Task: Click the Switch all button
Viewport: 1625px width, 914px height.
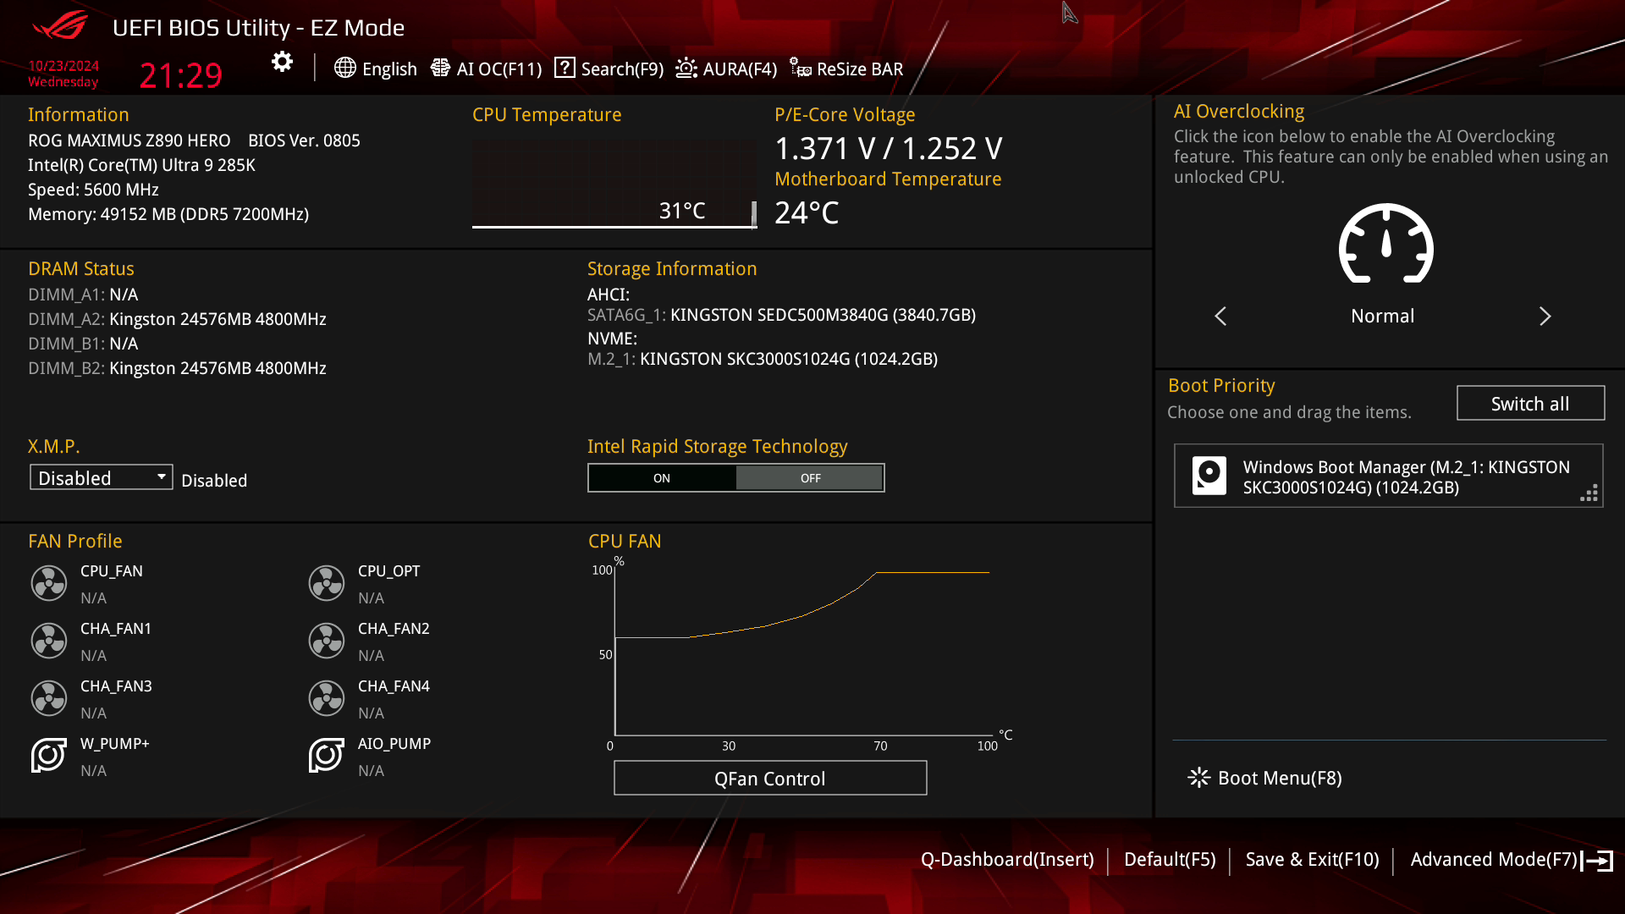Action: (x=1530, y=404)
